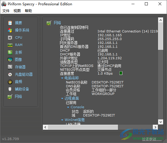Screen dimensions: 167x143
Task: Select RAM label in the sidebar
Action: (19, 45)
